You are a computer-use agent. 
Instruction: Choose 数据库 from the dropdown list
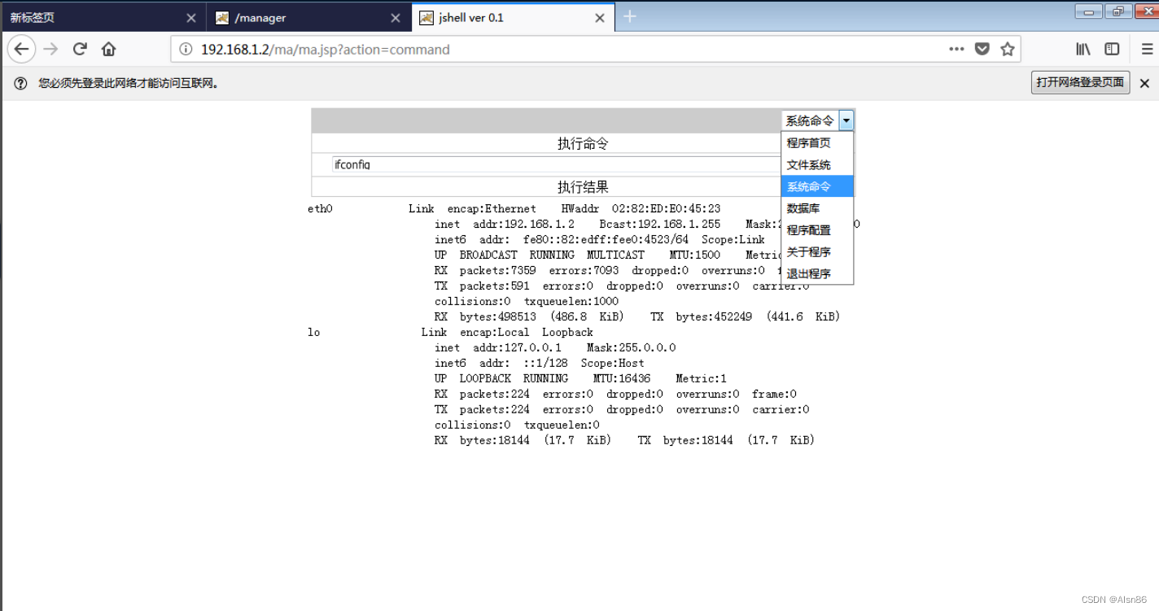click(x=817, y=208)
